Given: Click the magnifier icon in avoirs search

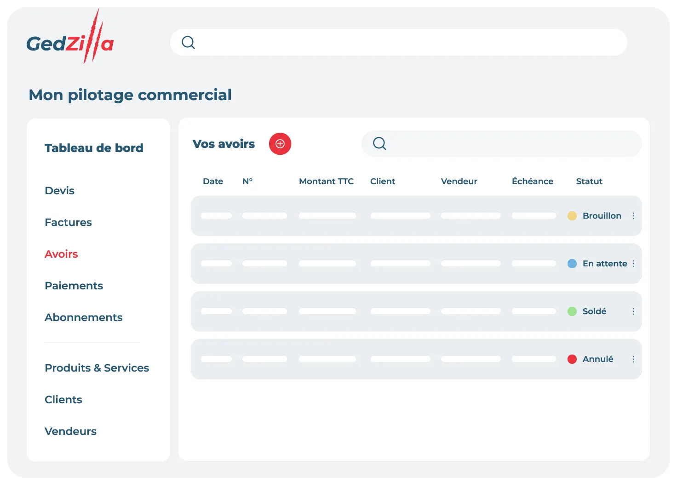Looking at the screenshot, I should (379, 144).
